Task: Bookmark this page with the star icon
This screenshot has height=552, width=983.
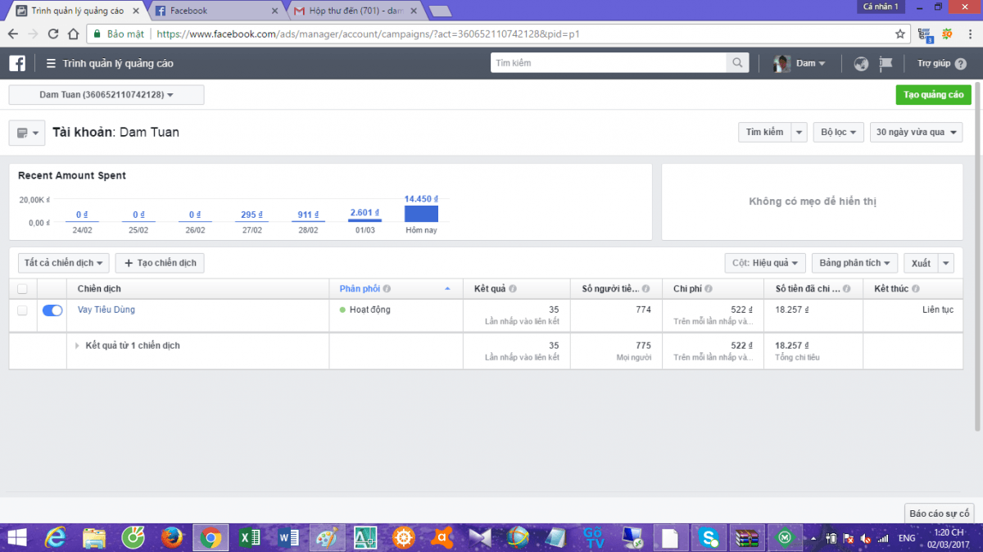Action: point(900,34)
